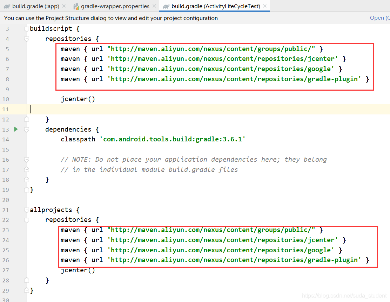Click the gradle-plugin URL on line 26

pyautogui.click(x=234, y=260)
